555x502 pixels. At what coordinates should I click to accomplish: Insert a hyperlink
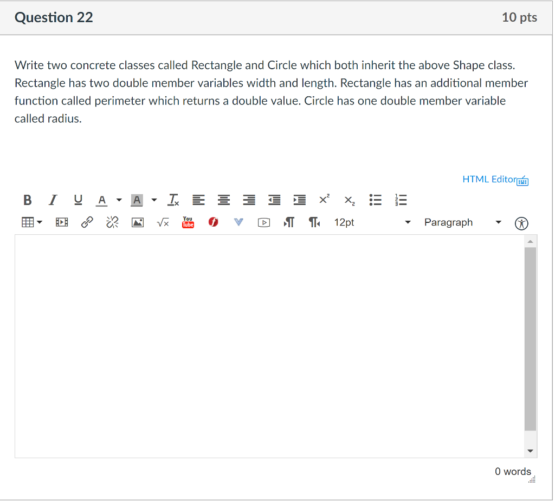point(87,222)
